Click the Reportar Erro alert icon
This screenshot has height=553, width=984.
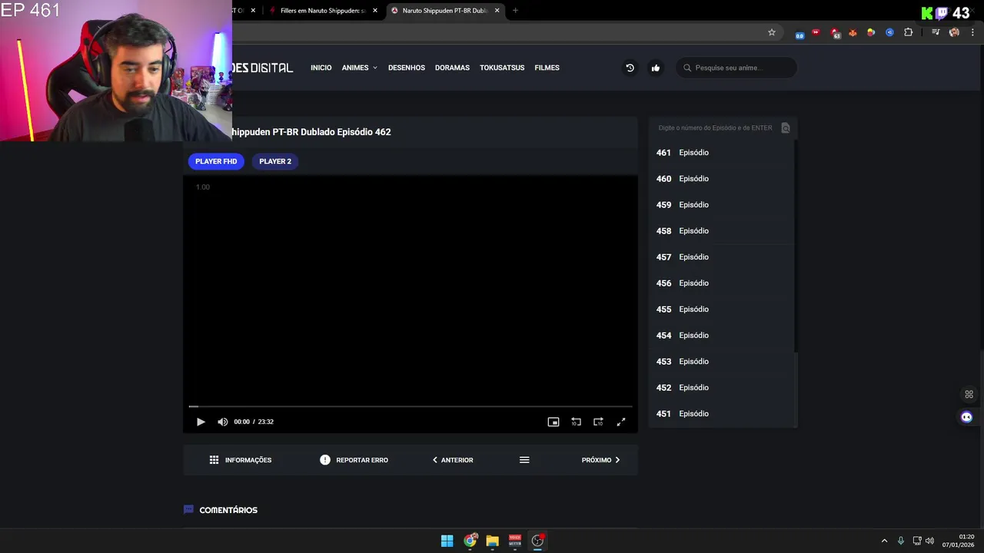(325, 460)
